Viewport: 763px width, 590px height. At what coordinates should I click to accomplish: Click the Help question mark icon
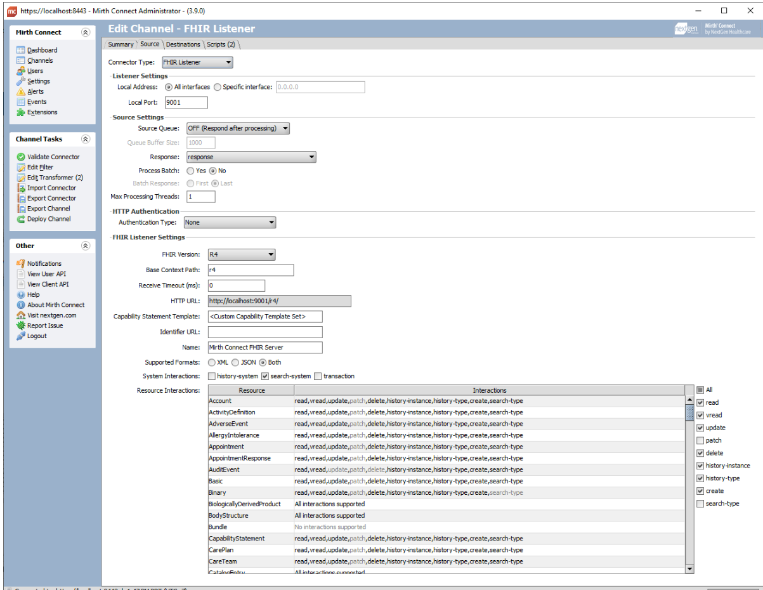[x=21, y=294]
